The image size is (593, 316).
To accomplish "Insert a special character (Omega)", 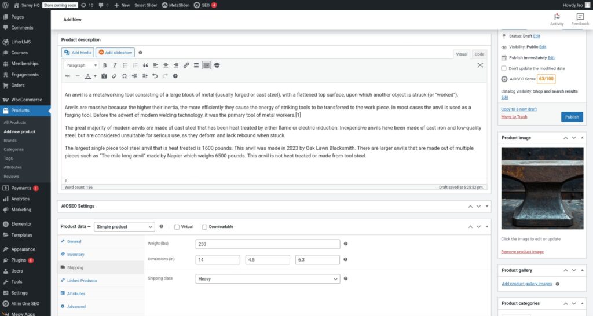I will click(125, 76).
